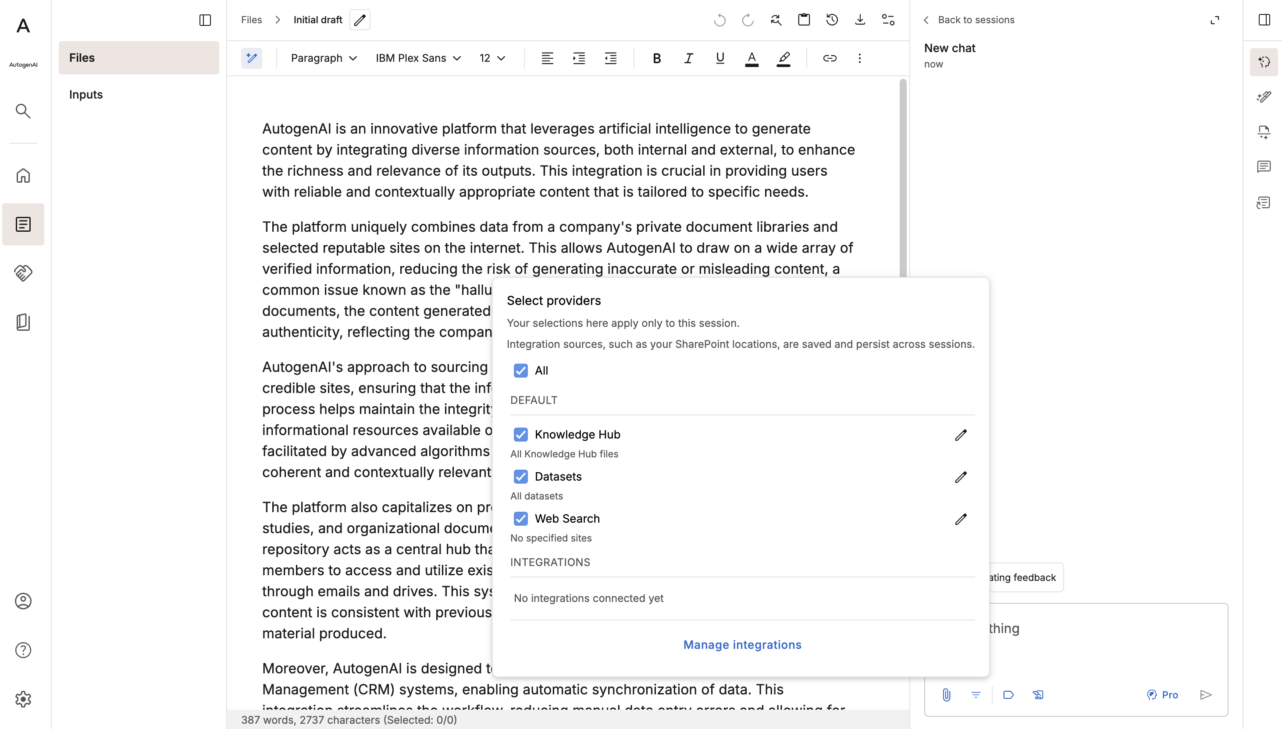Click the download icon

pyautogui.click(x=860, y=20)
